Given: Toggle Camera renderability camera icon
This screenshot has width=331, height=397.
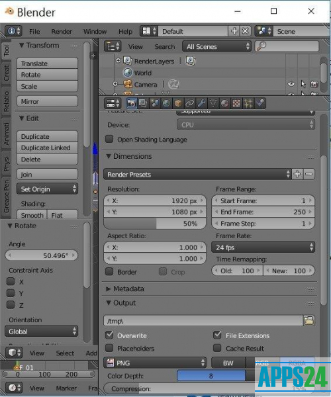Looking at the screenshot, I should pyautogui.click(x=314, y=84).
